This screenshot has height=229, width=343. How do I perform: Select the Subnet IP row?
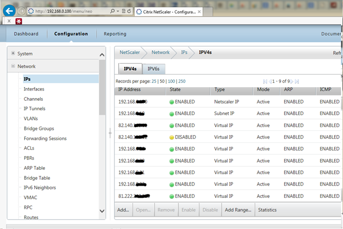[x=228, y=113]
